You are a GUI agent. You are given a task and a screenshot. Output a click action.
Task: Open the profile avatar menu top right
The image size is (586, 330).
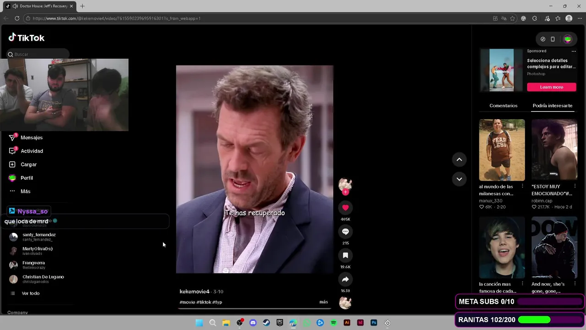coord(568,39)
